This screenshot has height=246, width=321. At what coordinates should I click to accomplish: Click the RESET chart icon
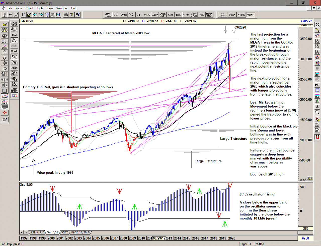(x=5, y=36)
